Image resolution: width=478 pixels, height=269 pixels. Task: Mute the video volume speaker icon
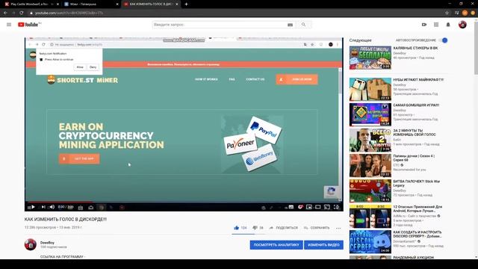coord(52,207)
